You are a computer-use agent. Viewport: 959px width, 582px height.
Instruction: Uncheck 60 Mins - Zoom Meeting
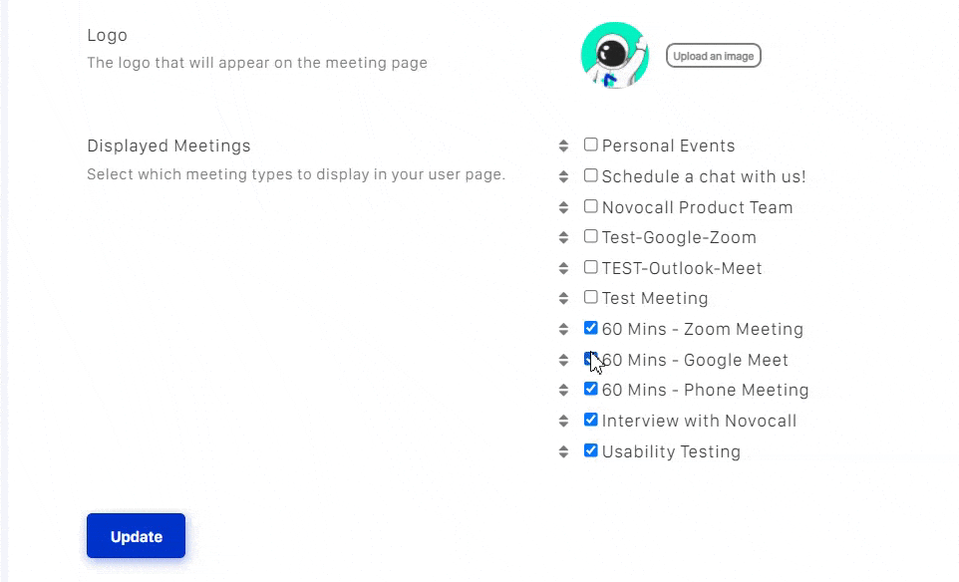point(591,328)
